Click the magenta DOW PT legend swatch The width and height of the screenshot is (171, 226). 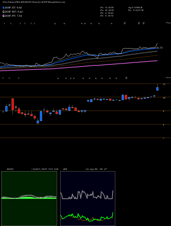[x=4, y=16]
